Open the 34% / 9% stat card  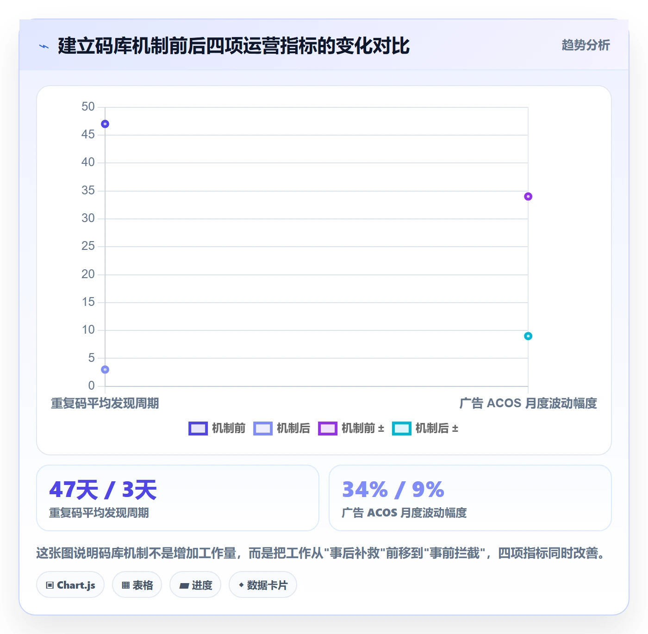coord(470,498)
